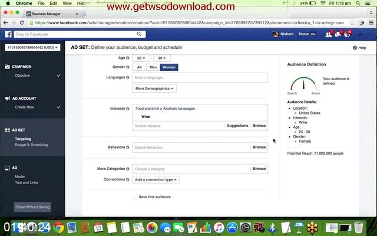Select Women gender option

(169, 67)
